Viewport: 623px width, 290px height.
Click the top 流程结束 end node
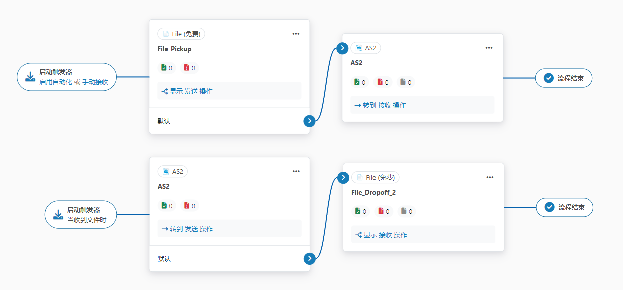pos(564,78)
